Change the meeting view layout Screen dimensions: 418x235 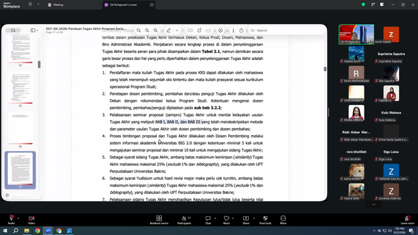[x=381, y=5]
